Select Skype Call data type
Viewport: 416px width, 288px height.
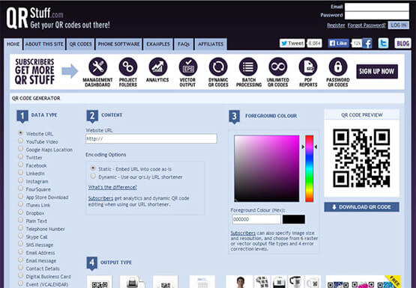[21, 236]
